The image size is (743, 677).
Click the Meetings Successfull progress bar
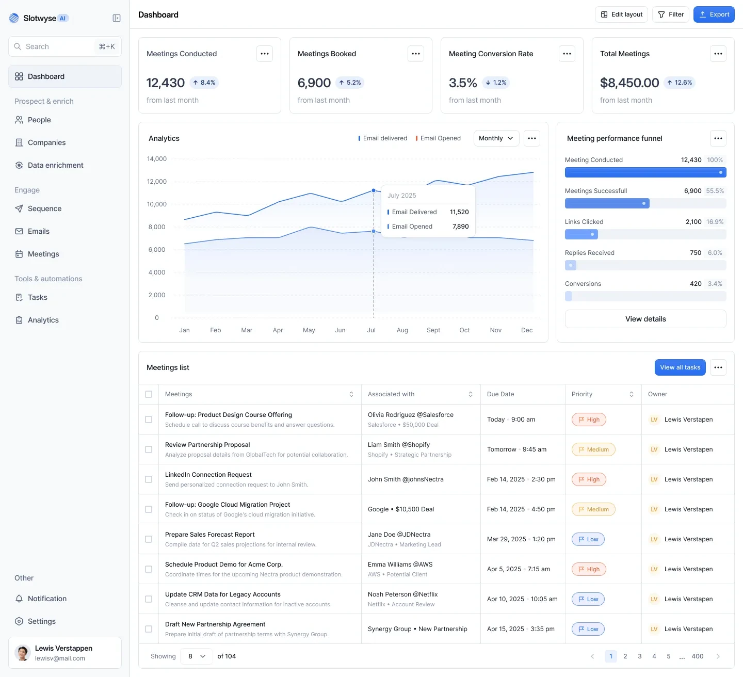(x=645, y=203)
